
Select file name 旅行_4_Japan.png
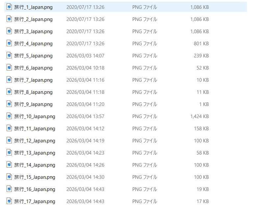tap(33, 44)
